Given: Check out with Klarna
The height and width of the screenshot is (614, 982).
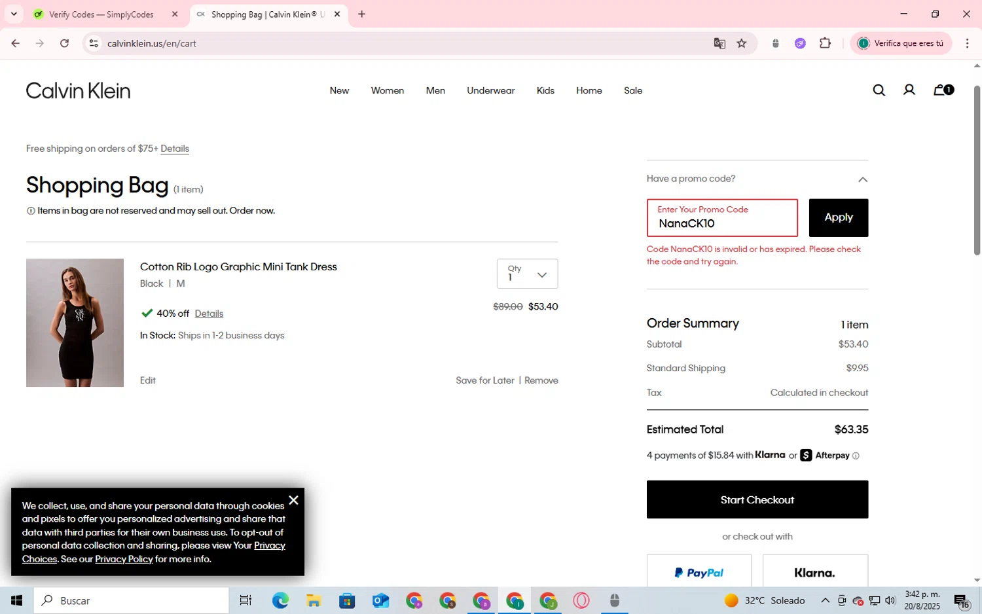Looking at the screenshot, I should click(815, 571).
